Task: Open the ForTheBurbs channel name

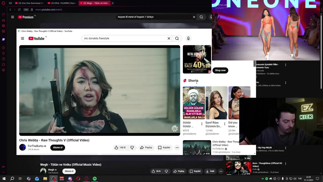Action: click(36, 146)
